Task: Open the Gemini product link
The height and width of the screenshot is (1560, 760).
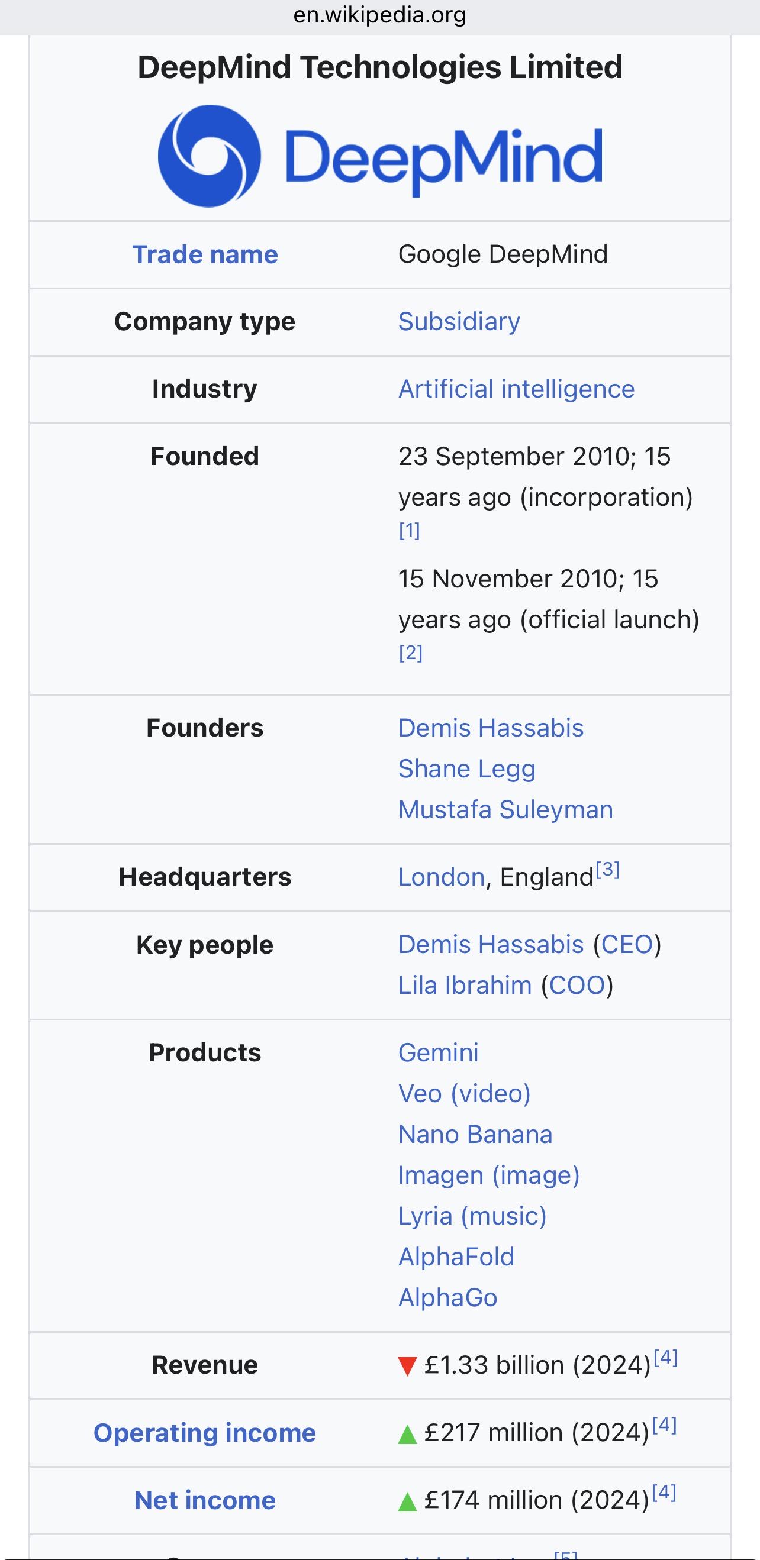Action: tap(438, 1053)
